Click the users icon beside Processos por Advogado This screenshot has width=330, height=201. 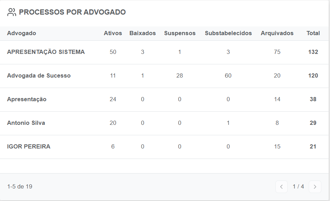pyautogui.click(x=11, y=12)
